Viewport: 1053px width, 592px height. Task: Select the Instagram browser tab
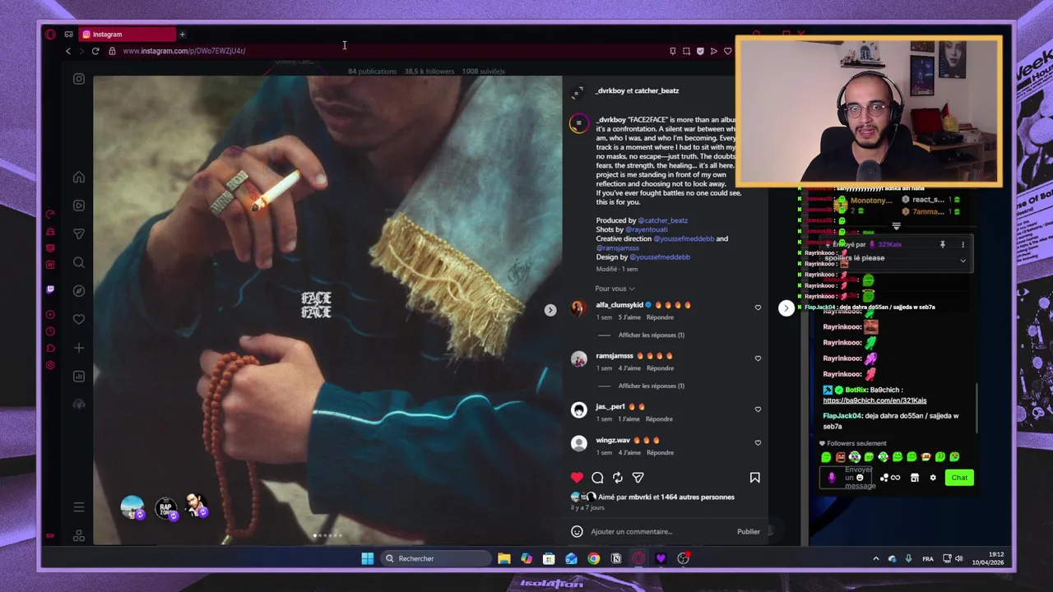pyautogui.click(x=128, y=35)
